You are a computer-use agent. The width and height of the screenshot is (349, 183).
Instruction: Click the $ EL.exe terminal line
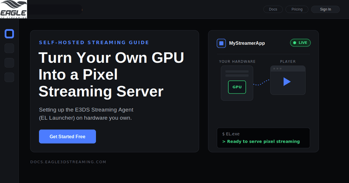231,134
